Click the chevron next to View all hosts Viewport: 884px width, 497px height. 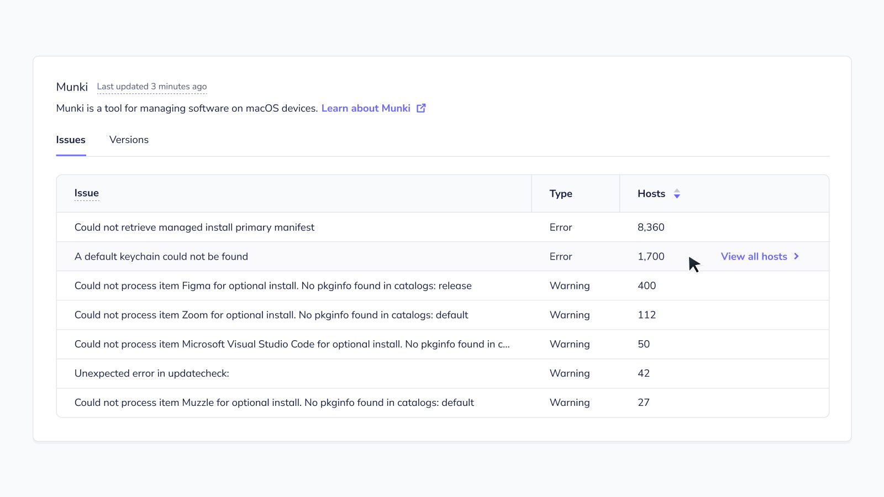[796, 256]
